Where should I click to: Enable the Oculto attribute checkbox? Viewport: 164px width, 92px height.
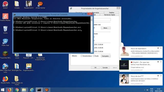click(94, 56)
